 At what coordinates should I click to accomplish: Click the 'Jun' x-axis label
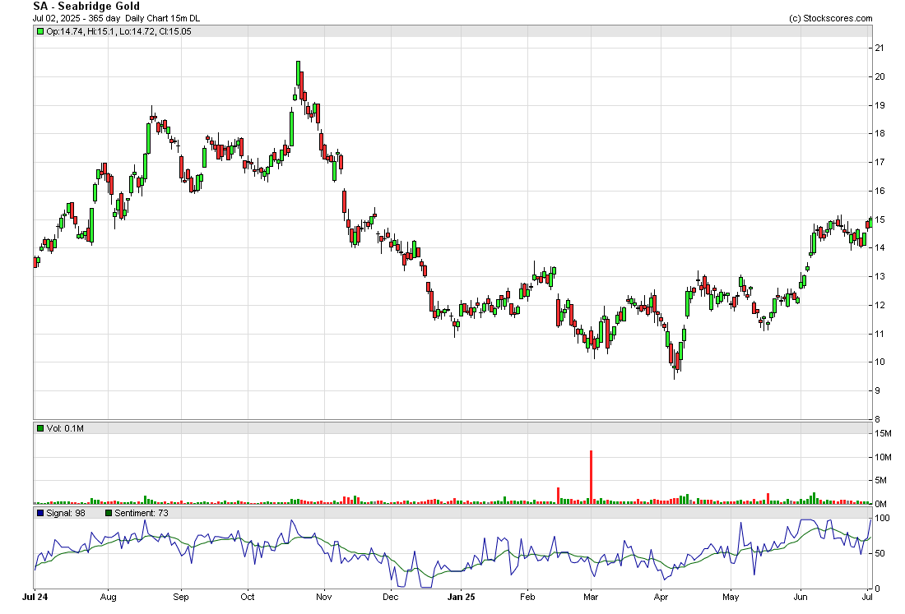[801, 597]
